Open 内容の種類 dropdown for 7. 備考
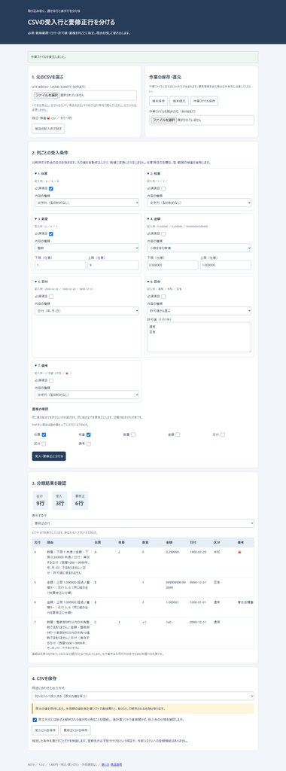This screenshot has width=286, height=771. click(87, 395)
